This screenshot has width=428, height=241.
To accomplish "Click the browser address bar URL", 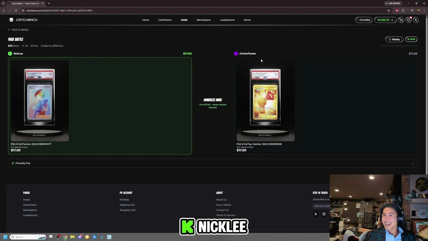I will [59, 10].
